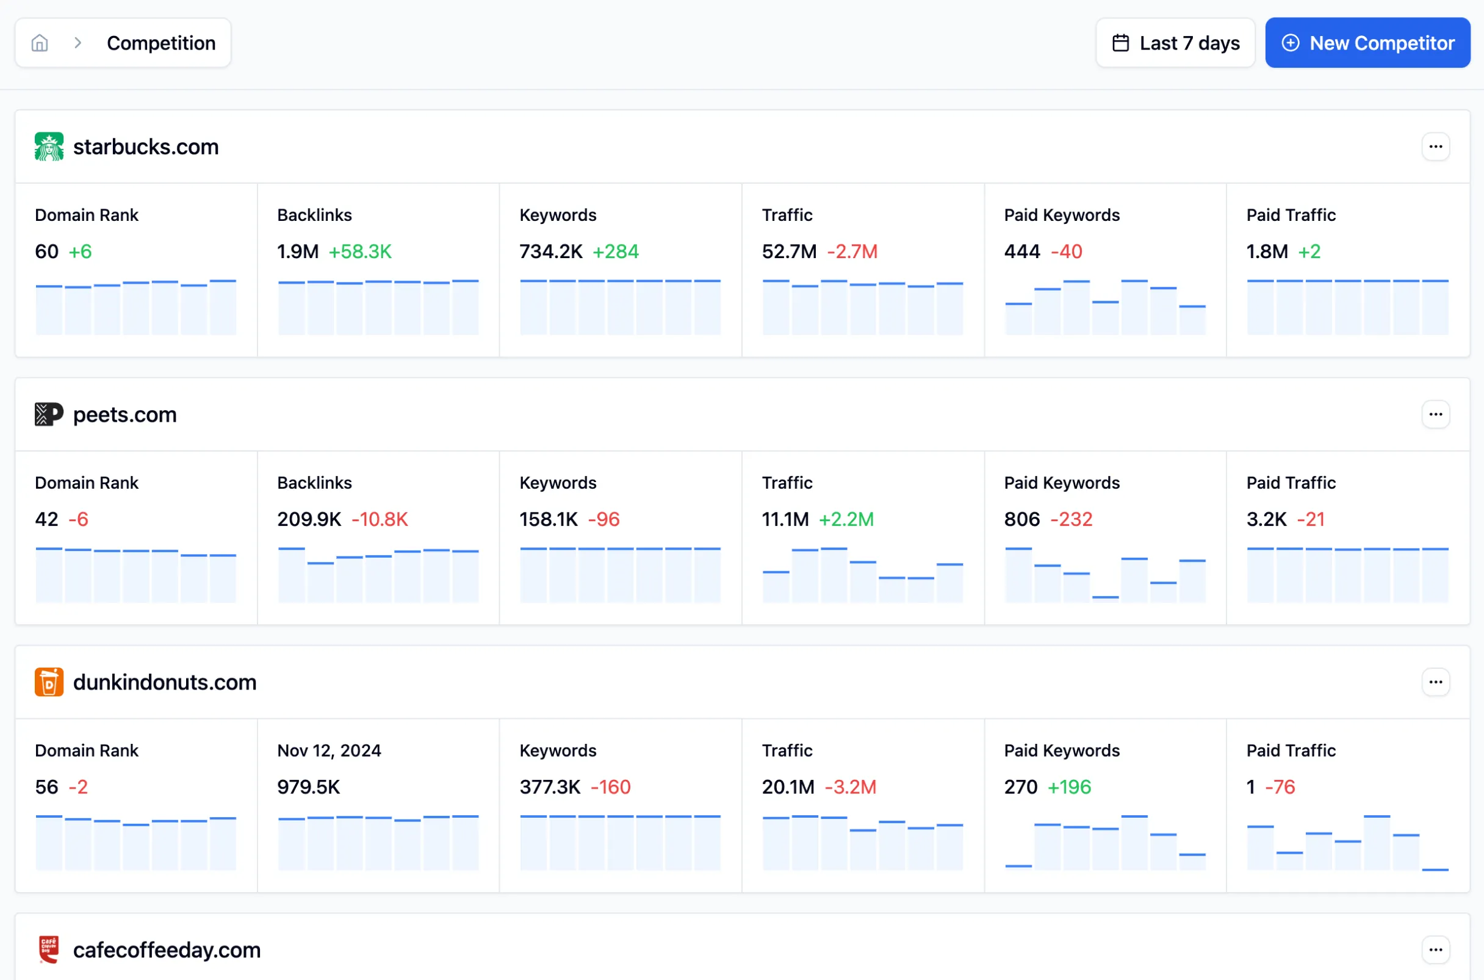Click the Peet's Coffee logo icon
This screenshot has width=1484, height=980.
tap(49, 414)
